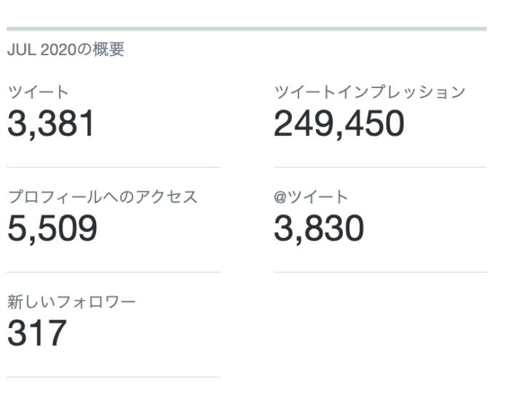The image size is (527, 398).
Task: Click the JUL 2020の概要 heading
Action: (66, 49)
